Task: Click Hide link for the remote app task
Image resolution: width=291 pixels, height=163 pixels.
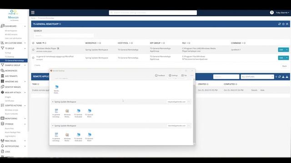Action: 262,90
